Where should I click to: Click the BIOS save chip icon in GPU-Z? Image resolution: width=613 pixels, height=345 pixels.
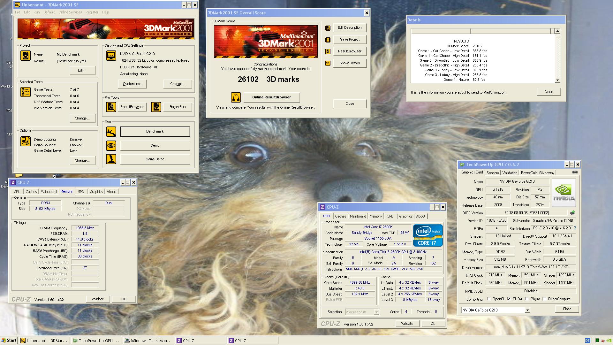(572, 212)
